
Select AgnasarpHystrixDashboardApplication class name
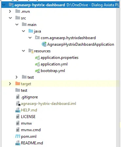point(81,44)
